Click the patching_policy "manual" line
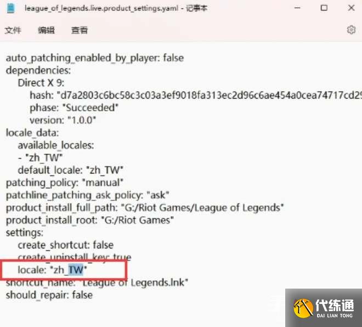362x327 pixels. 64,183
